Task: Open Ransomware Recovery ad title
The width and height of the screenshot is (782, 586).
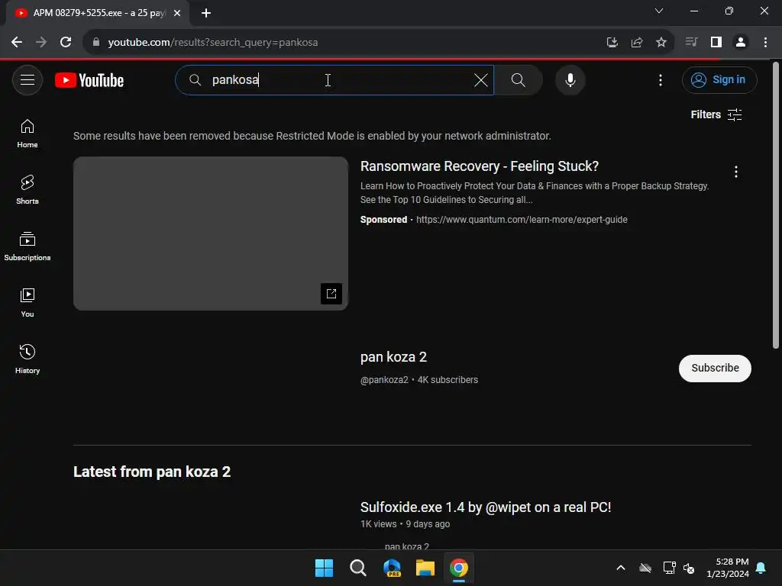Action: [480, 166]
